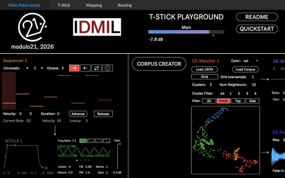The width and height of the screenshot is (285, 178).
Task: Grab the green triangle Gain handle
Action: tap(119, 144)
